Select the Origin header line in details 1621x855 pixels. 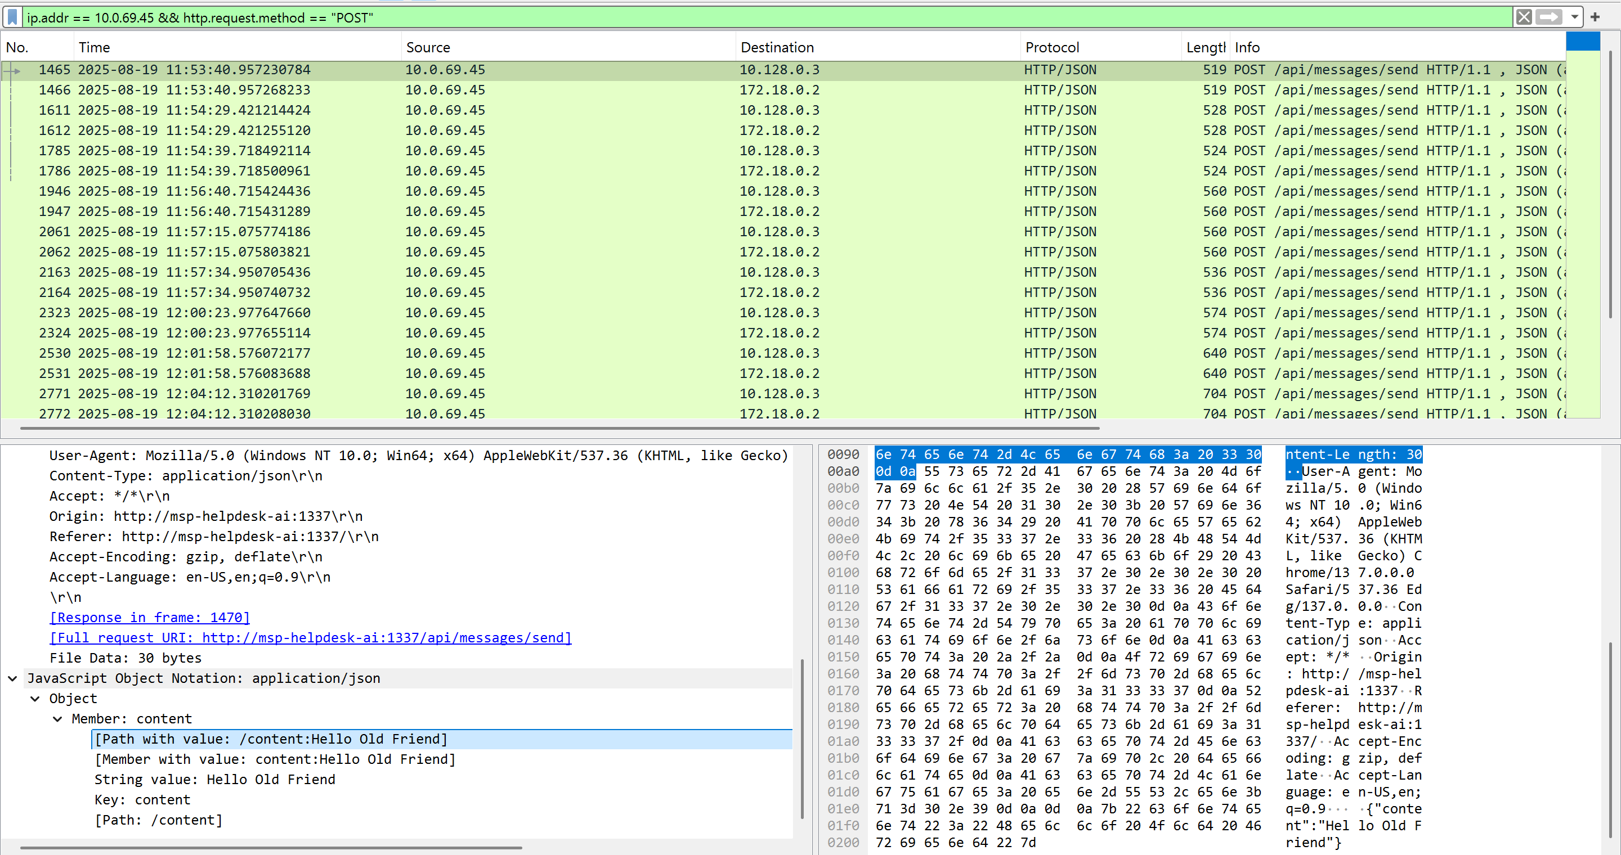pyautogui.click(x=206, y=516)
